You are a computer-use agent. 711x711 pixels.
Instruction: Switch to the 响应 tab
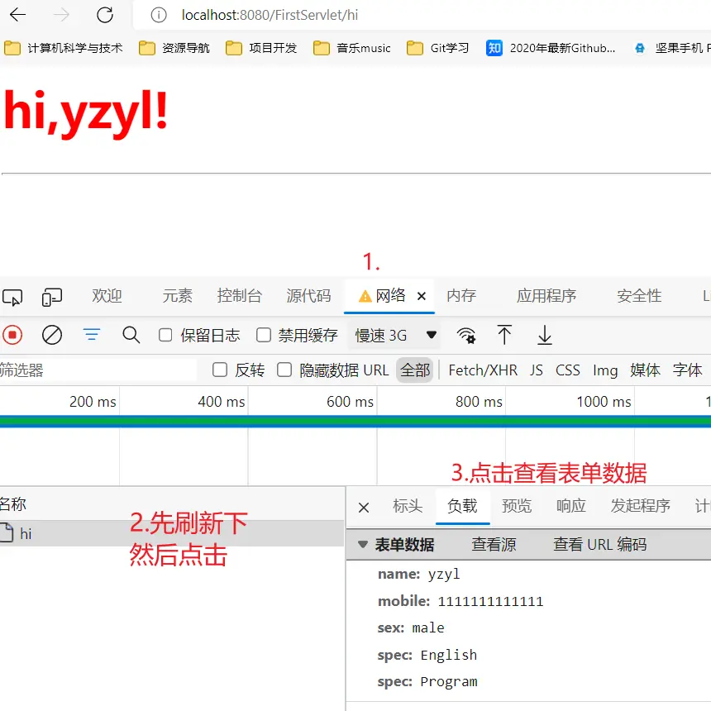click(570, 506)
